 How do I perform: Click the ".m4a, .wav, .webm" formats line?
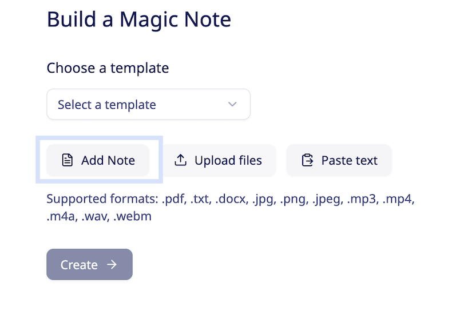coord(99,217)
